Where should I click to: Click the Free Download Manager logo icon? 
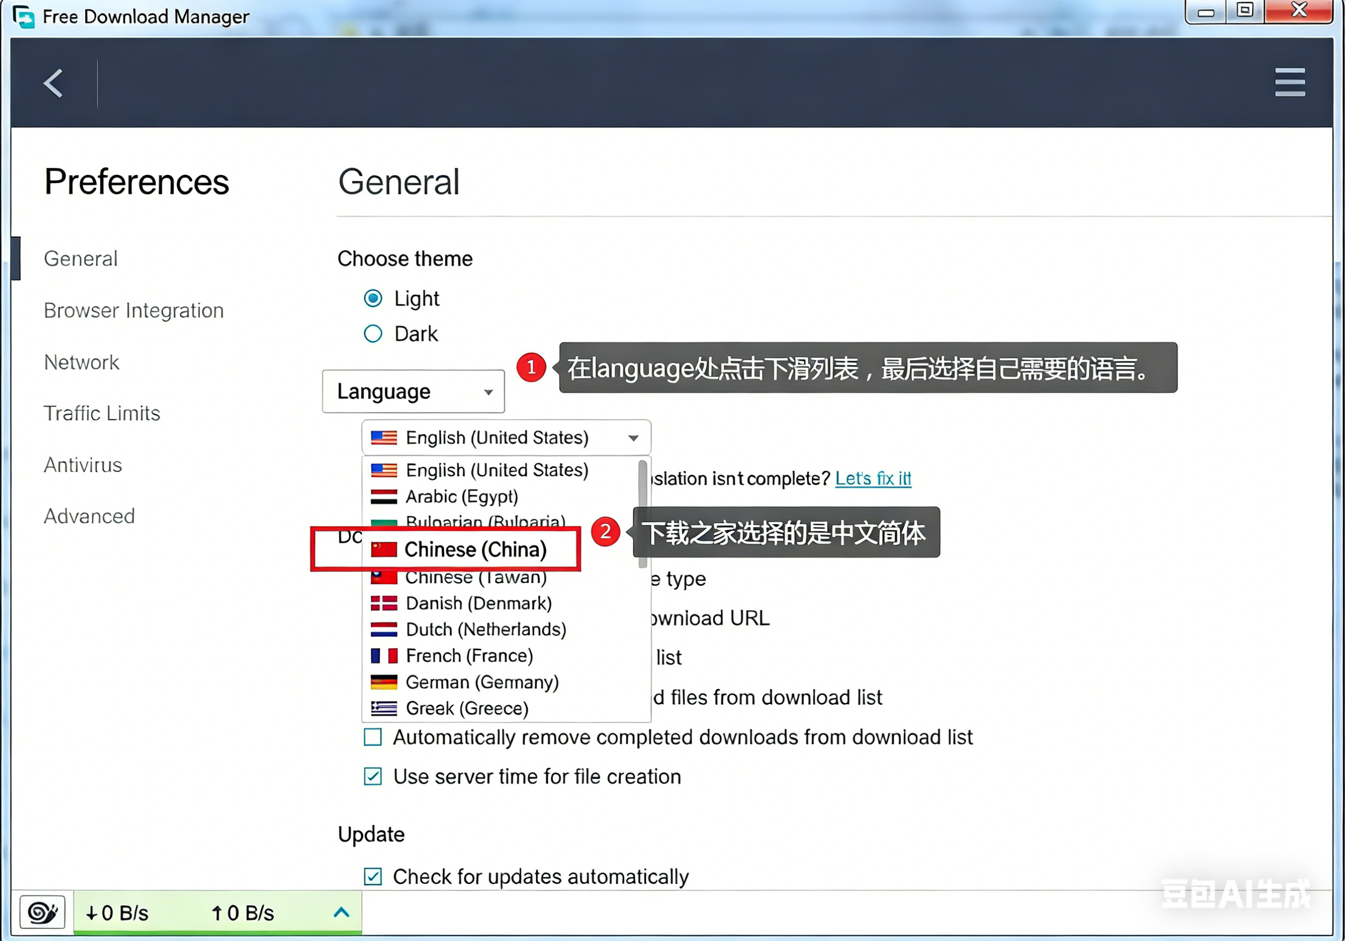coord(24,16)
